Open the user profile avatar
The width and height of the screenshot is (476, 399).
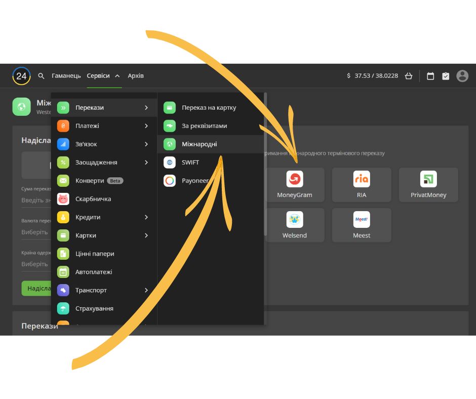(x=462, y=76)
